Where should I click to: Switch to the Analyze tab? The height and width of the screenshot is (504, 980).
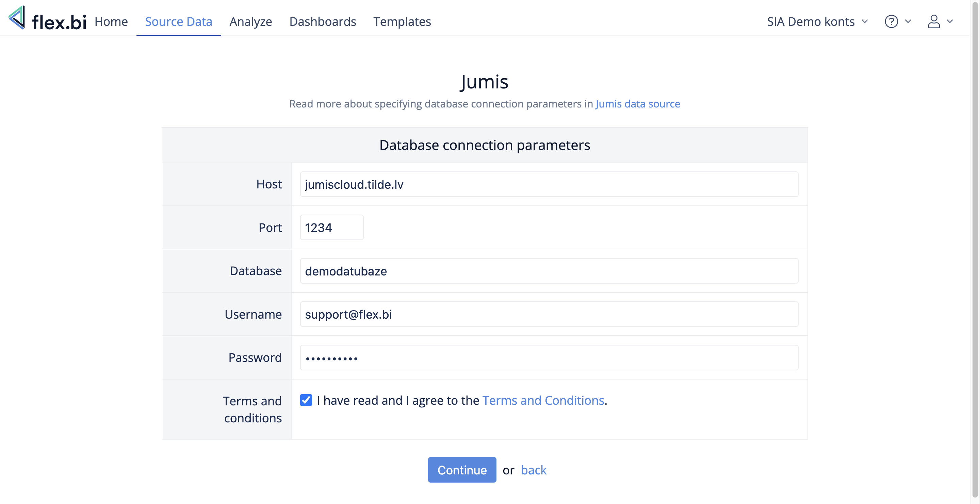(x=251, y=22)
